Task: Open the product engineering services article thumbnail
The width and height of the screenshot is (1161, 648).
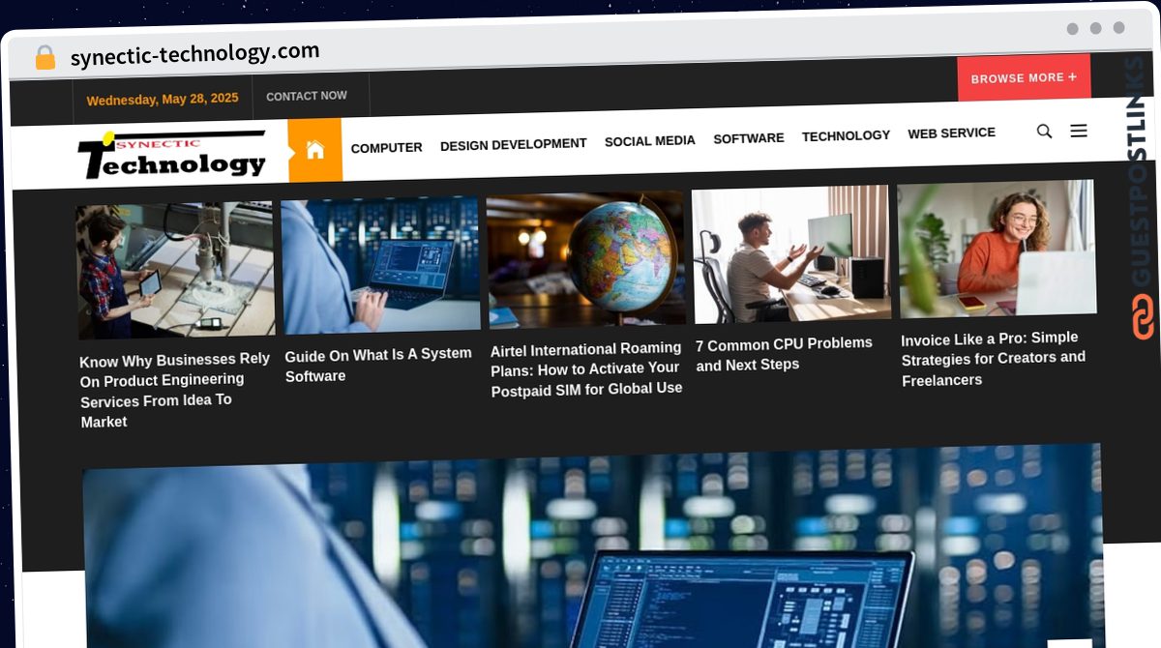Action: coord(175,271)
